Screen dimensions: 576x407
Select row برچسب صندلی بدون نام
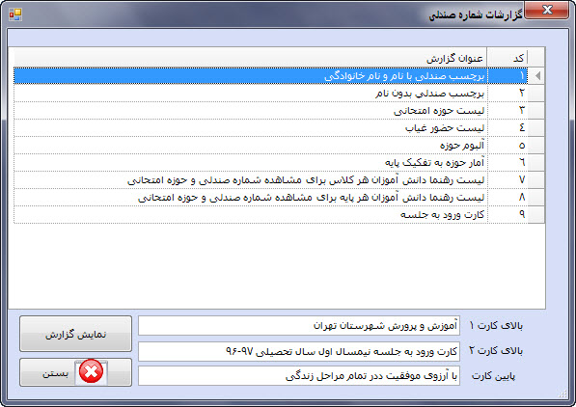pyautogui.click(x=271, y=93)
